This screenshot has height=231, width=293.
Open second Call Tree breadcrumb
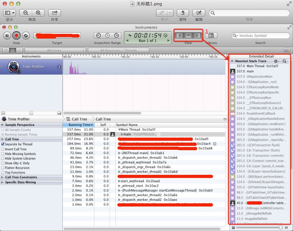103,119
